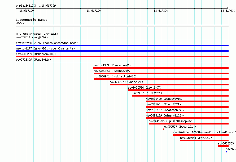The width and height of the screenshot is (236, 162).
Task: Click the Cytogenetic Bands track title
Action: point(32,20)
